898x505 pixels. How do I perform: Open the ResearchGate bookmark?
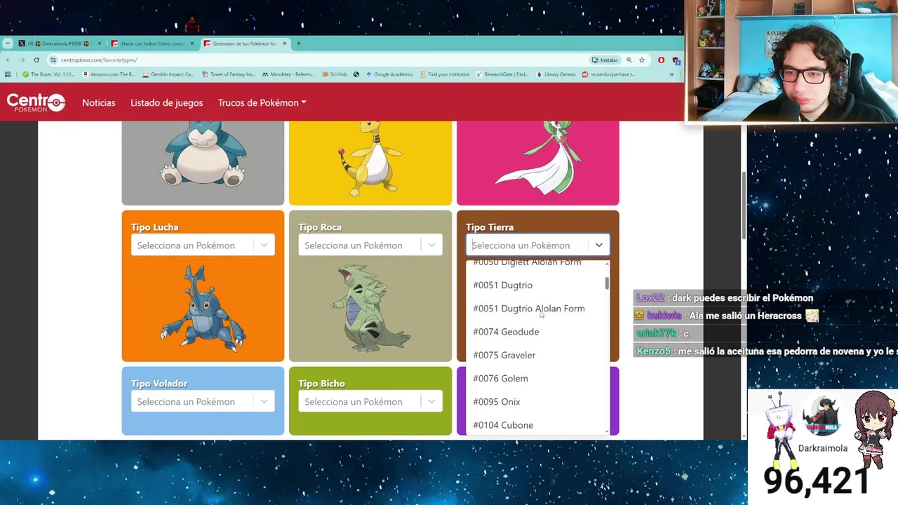pyautogui.click(x=502, y=74)
